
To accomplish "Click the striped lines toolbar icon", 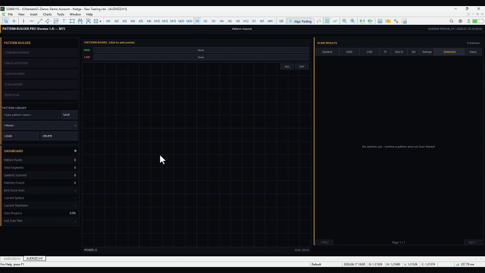I will 88,21.
